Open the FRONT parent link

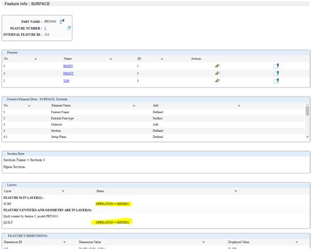[x=68, y=74]
